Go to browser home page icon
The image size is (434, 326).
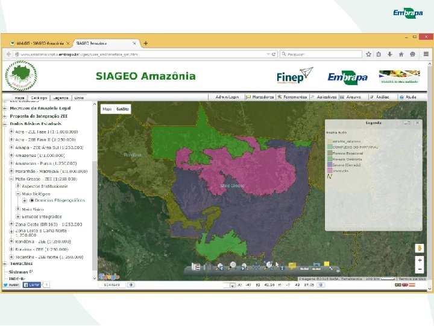coord(401,54)
